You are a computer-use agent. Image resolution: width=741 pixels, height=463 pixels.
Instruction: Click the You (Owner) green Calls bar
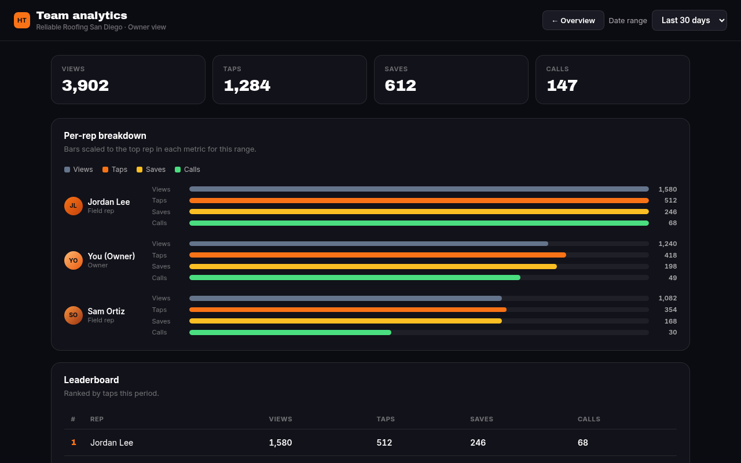click(355, 278)
